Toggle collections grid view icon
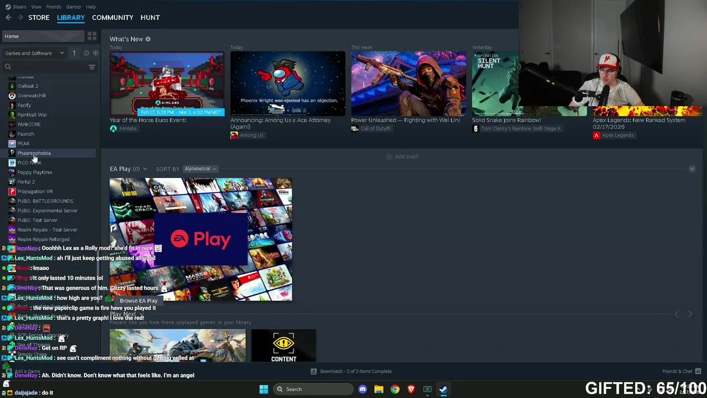707x398 pixels. (x=92, y=36)
